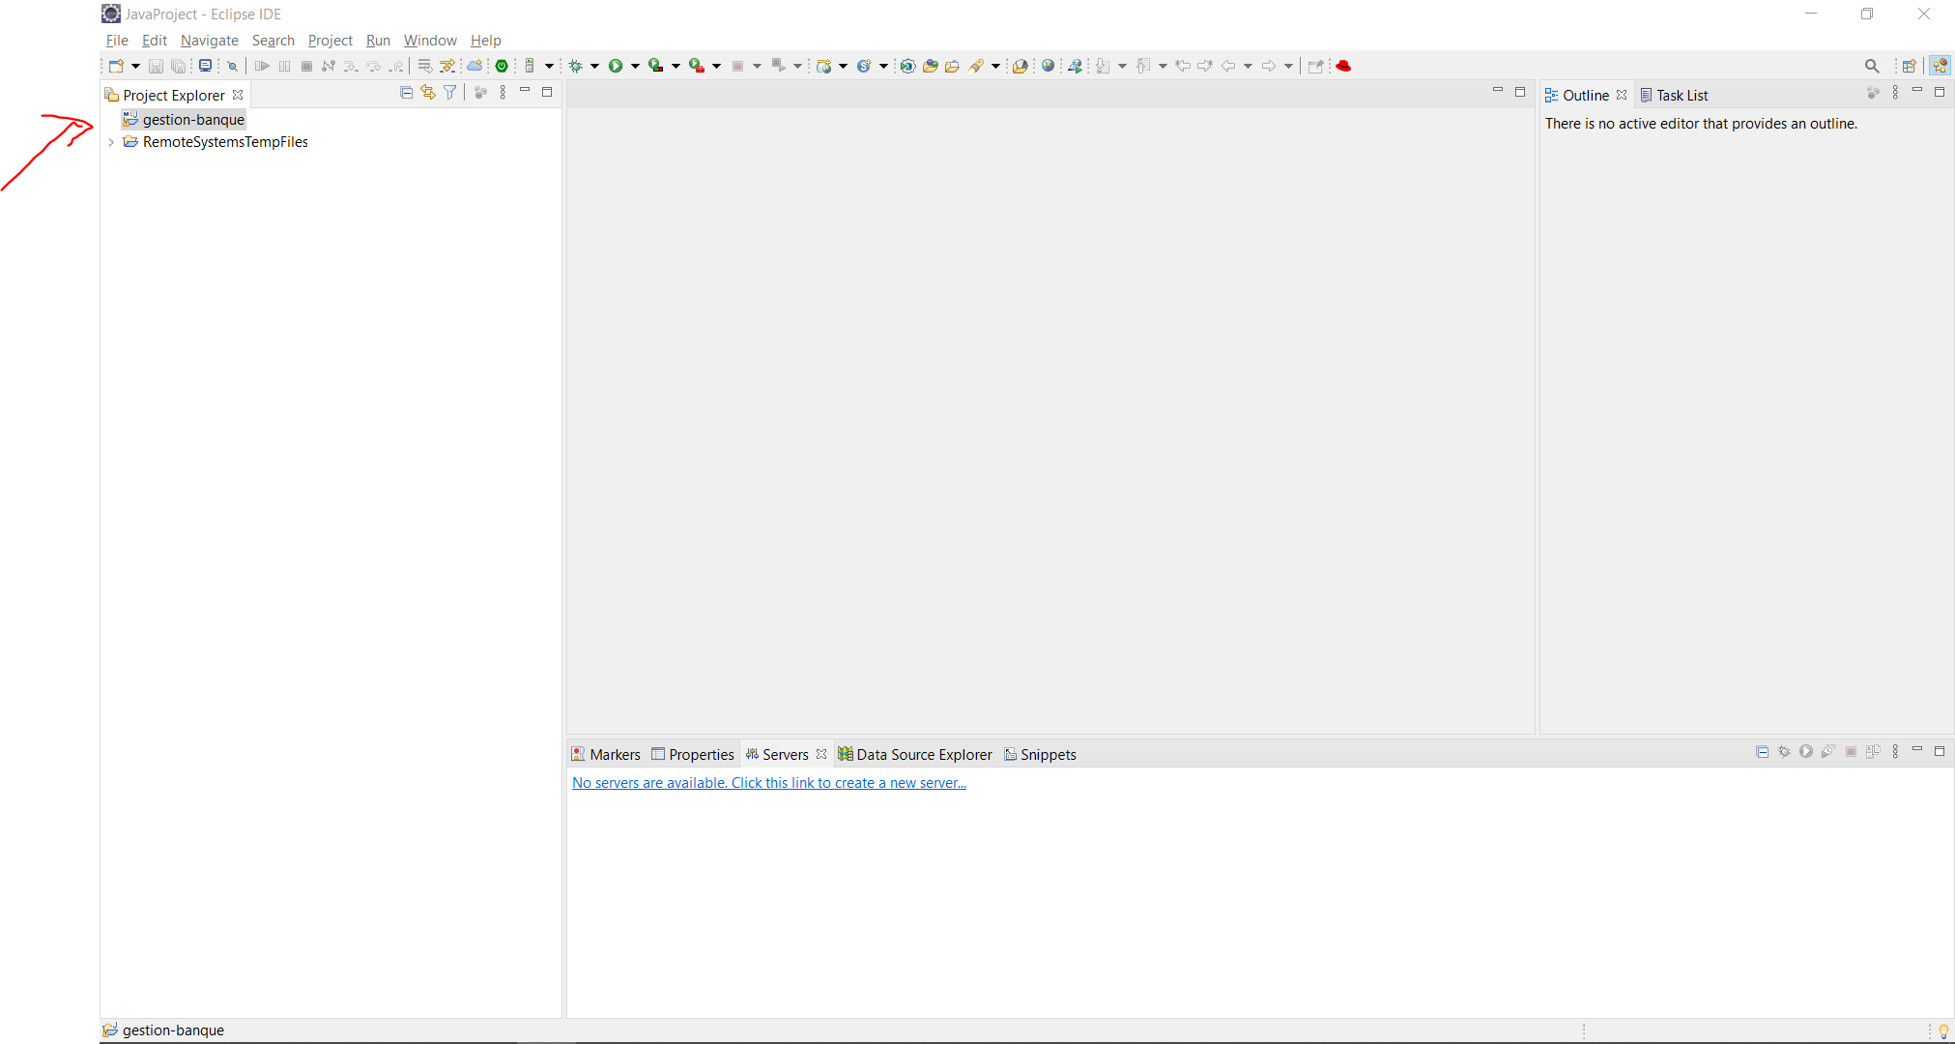Click the Terminate stop icon
Image resolution: width=1955 pixels, height=1044 pixels.
306,66
